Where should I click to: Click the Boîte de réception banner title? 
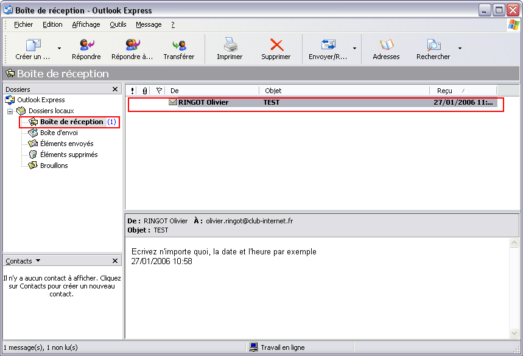point(63,74)
